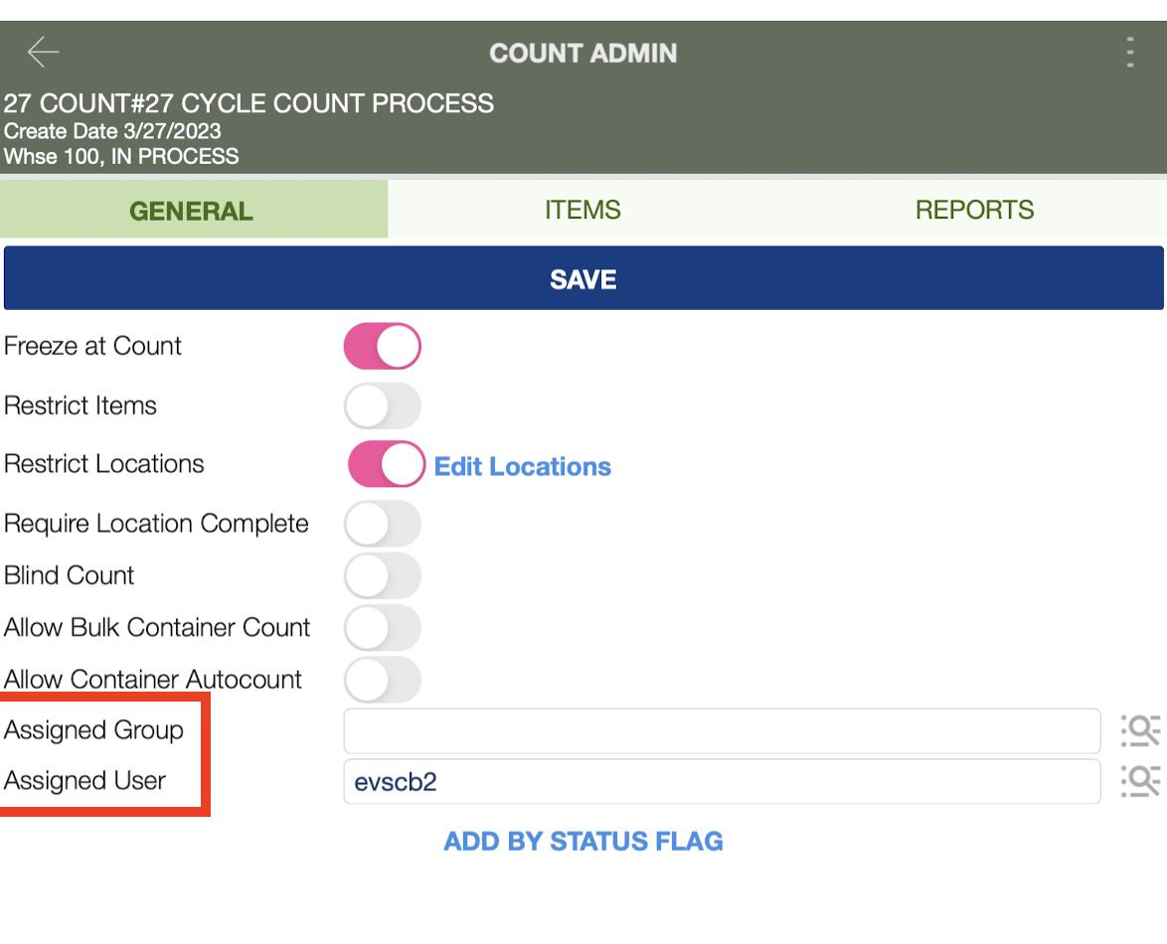The width and height of the screenshot is (1167, 944).
Task: Click the COUNT ADMIN header title
Action: click(583, 53)
